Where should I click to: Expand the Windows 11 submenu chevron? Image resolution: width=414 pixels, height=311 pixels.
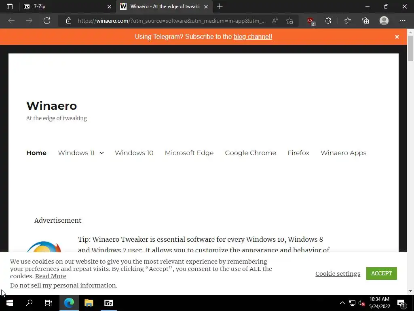click(101, 153)
